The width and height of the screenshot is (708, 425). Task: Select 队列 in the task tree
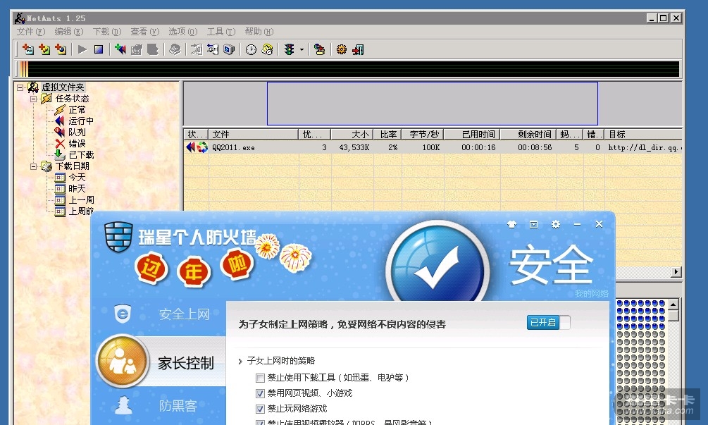pos(77,132)
